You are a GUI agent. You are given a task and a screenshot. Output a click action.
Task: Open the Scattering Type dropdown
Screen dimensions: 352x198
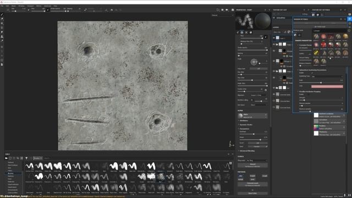pyautogui.click(x=327, y=76)
